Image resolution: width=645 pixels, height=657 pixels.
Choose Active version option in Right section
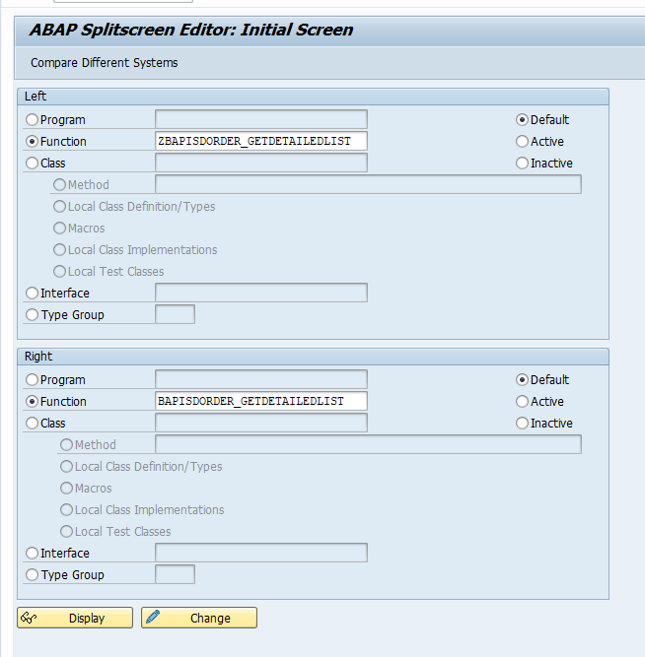click(523, 402)
